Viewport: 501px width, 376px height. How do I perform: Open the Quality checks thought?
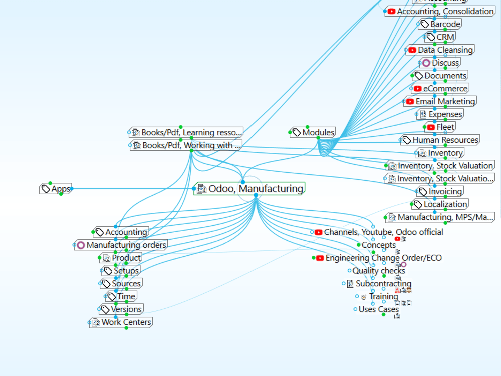(x=379, y=271)
